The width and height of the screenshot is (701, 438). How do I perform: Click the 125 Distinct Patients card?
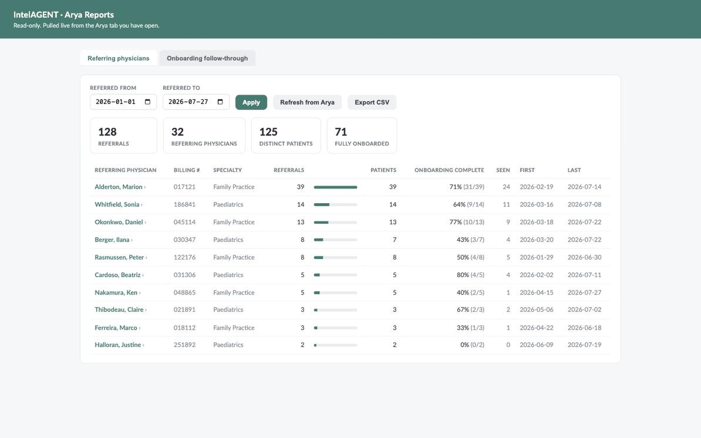click(x=286, y=136)
